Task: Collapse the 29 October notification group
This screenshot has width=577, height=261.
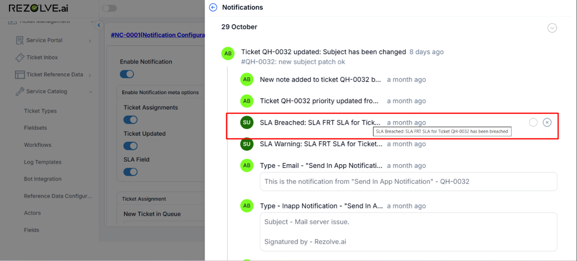Action: pos(552,28)
